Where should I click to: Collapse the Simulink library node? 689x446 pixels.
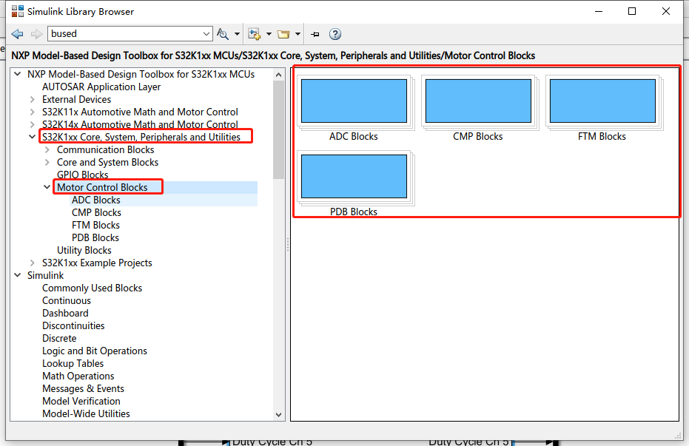[x=18, y=275]
